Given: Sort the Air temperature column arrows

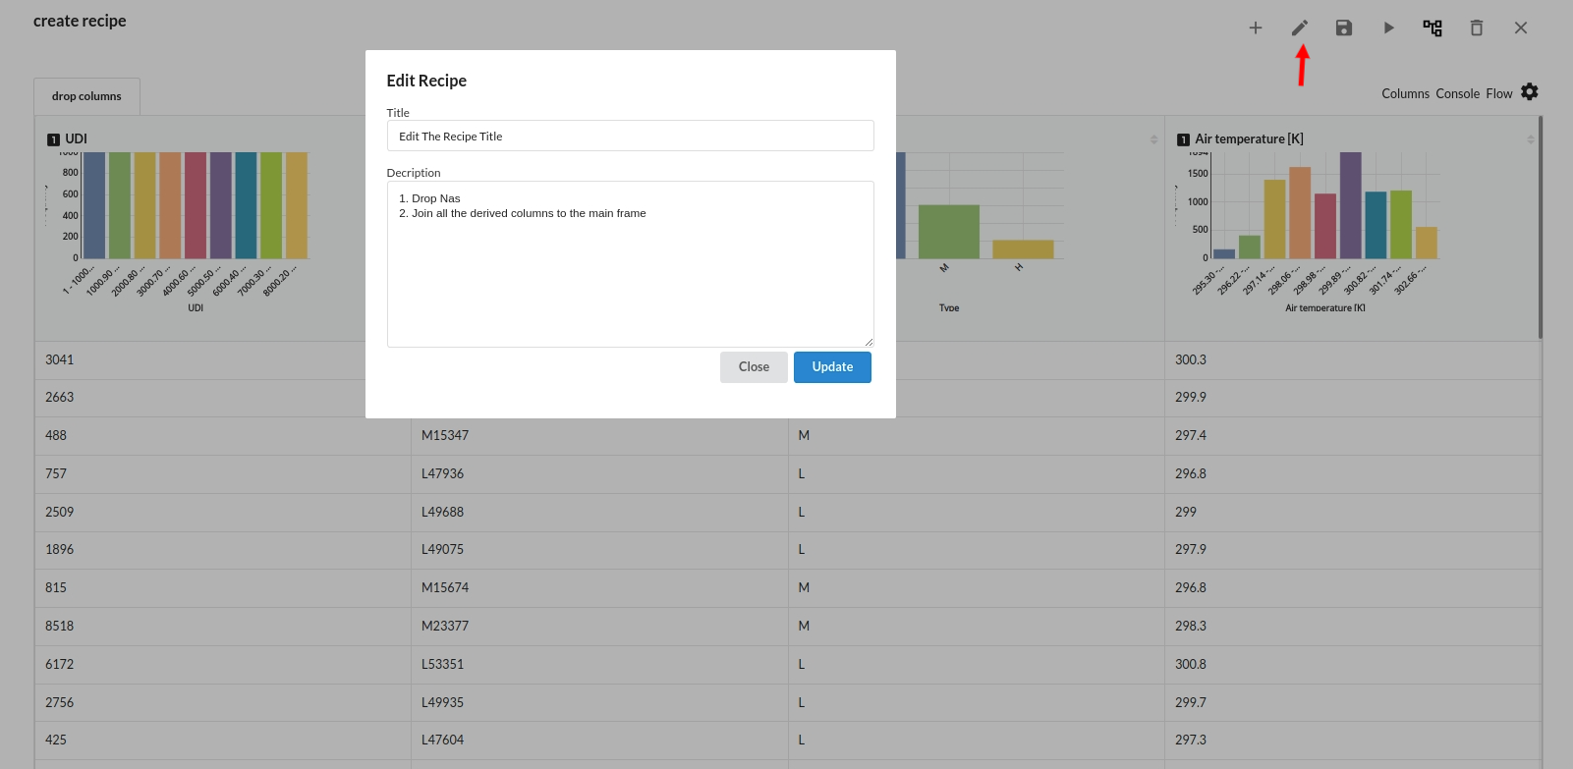Looking at the screenshot, I should 1531,139.
